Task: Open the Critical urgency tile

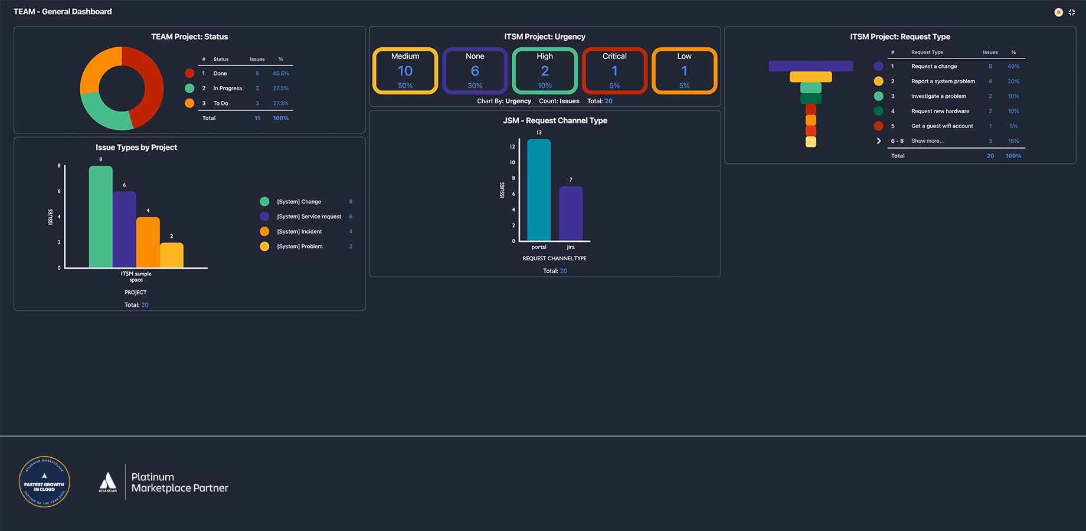Action: [614, 71]
